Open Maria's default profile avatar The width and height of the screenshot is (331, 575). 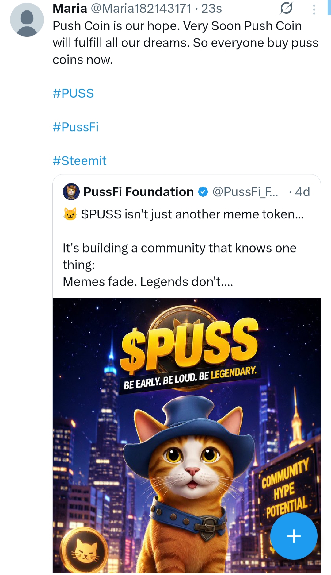tap(27, 20)
